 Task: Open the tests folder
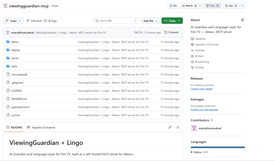(x=14, y=66)
